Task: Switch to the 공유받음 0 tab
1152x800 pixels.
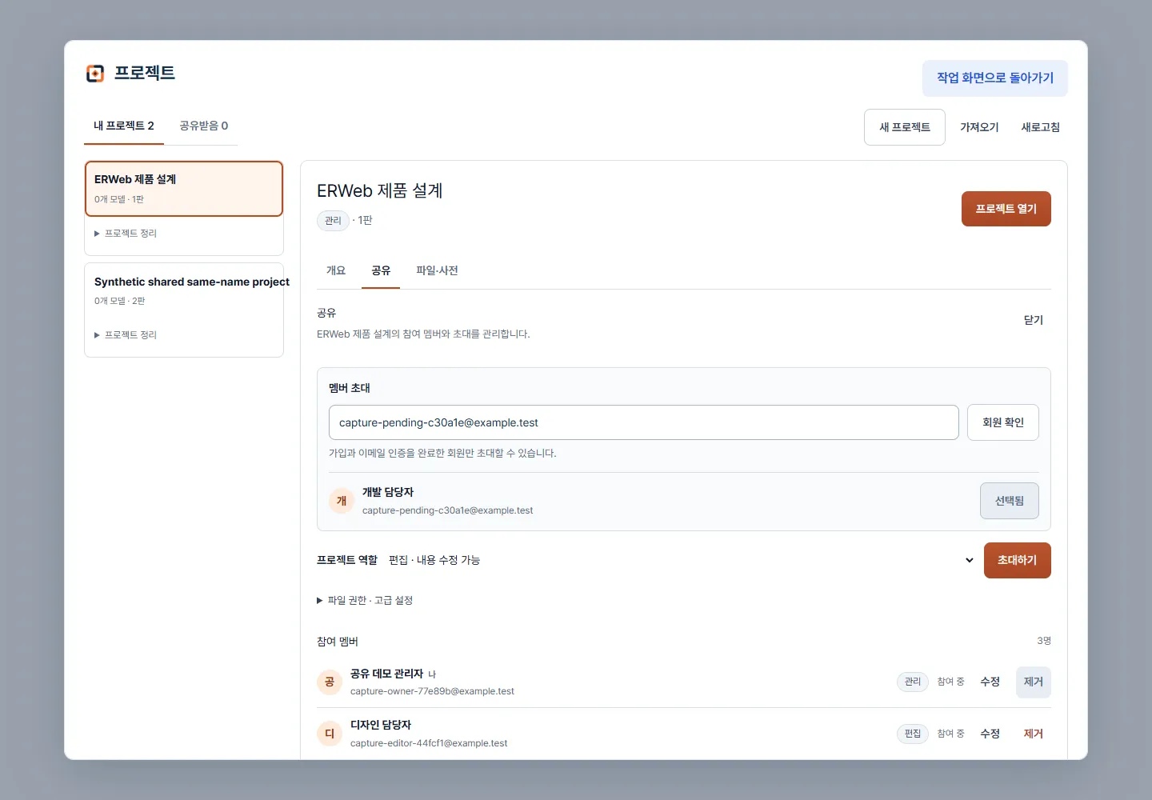Action: tap(204, 126)
